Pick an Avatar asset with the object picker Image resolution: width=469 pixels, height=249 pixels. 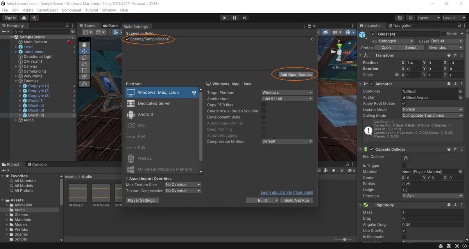click(x=461, y=98)
